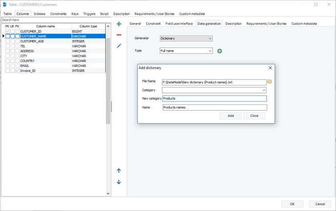Click Close button in Add dictionary dialog

point(254,116)
